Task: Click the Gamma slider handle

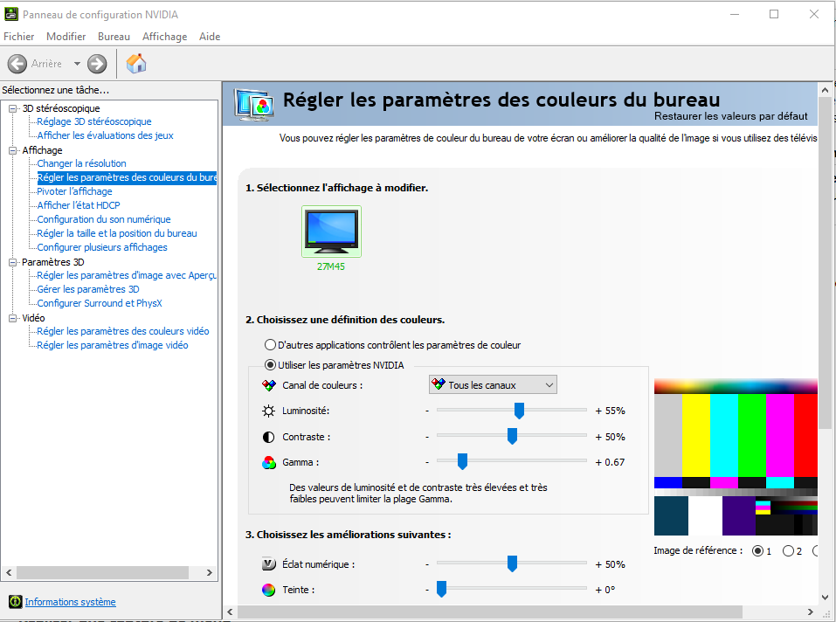Action: coord(462,461)
